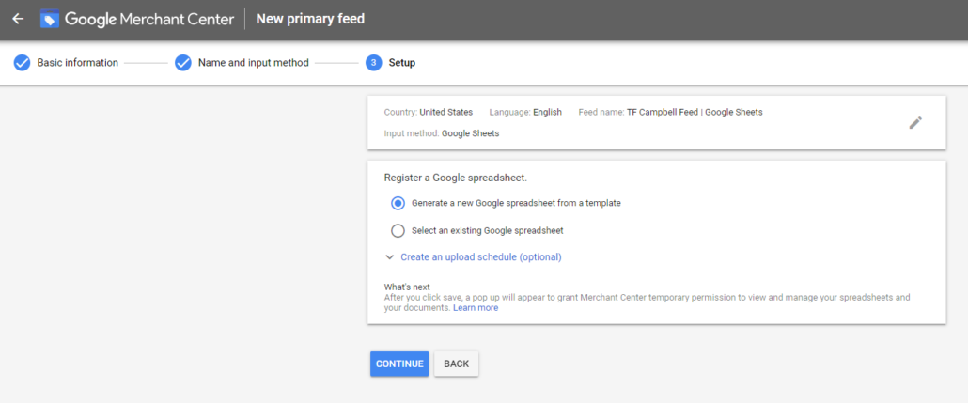Viewport: 968px width, 403px height.
Task: Click the BACK button
Action: point(456,364)
